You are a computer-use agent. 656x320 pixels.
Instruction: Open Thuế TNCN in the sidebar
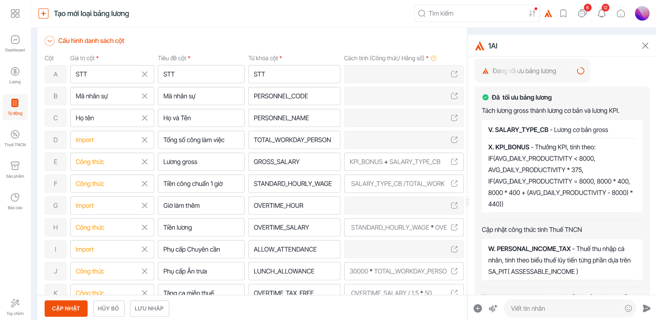click(x=15, y=139)
